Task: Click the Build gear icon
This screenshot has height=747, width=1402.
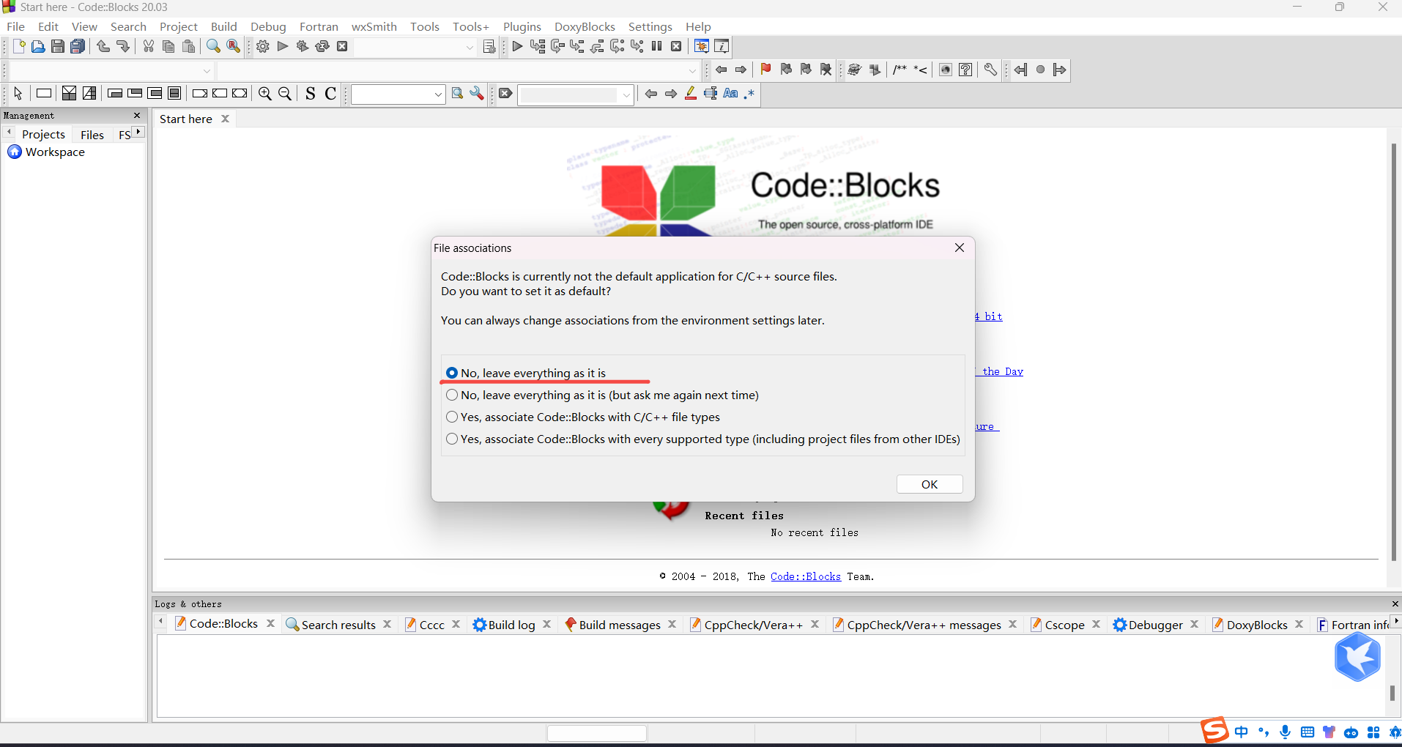Action: [263, 46]
